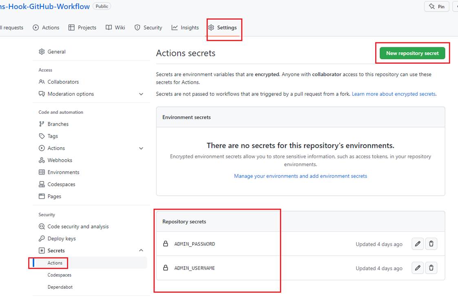Open the Wiki tab
Viewport: 458px width, 301px height.
pos(115,28)
